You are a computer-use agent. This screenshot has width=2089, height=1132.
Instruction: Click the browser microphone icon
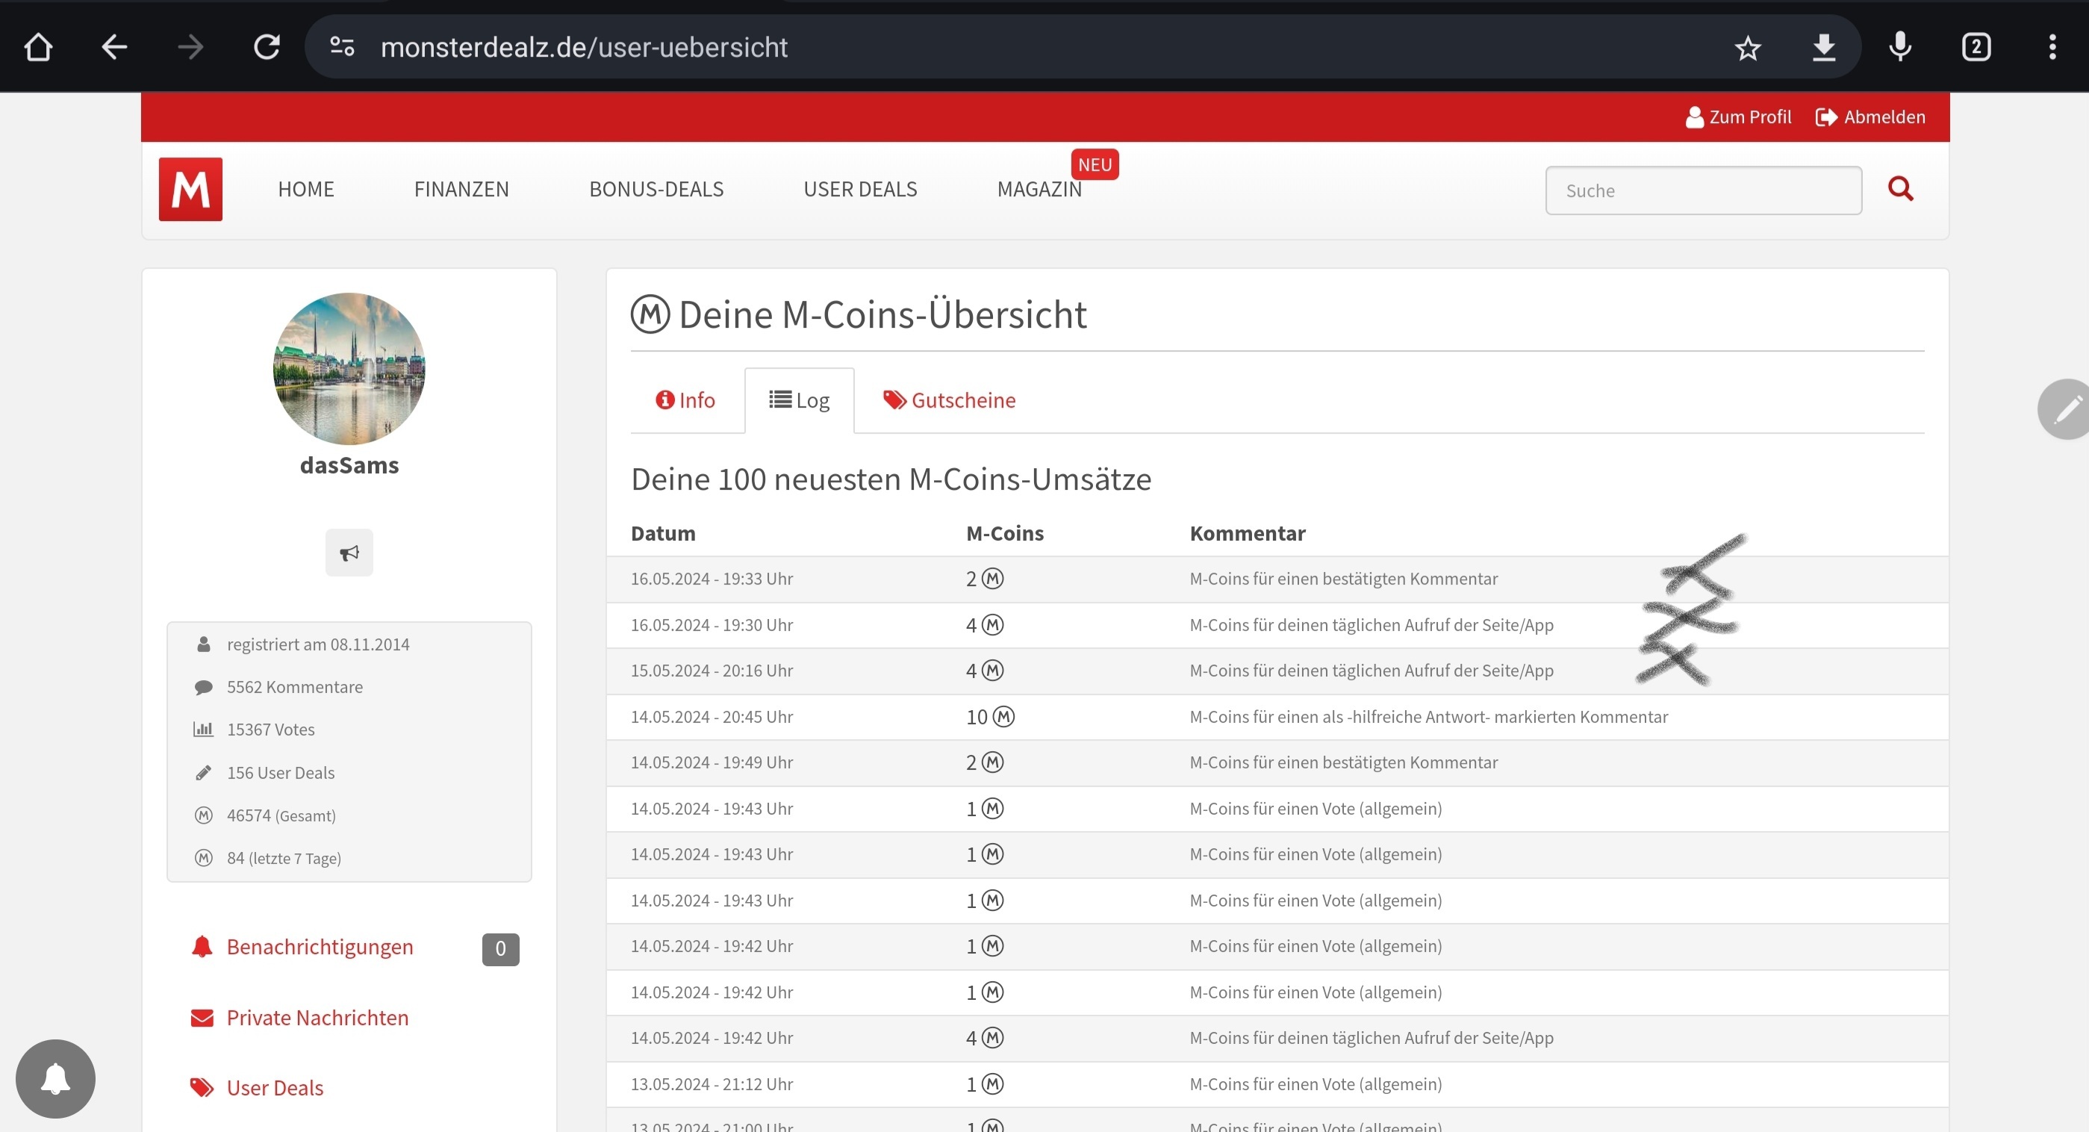[1900, 47]
